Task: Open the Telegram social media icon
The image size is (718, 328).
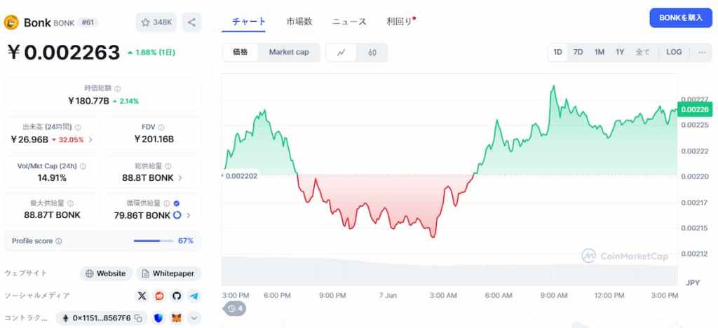Action: point(194,296)
